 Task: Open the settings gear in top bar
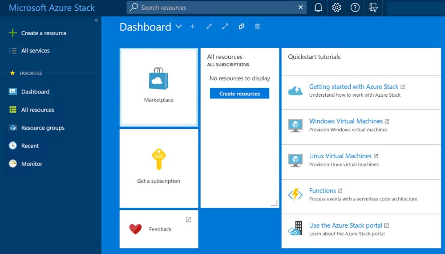coord(337,8)
